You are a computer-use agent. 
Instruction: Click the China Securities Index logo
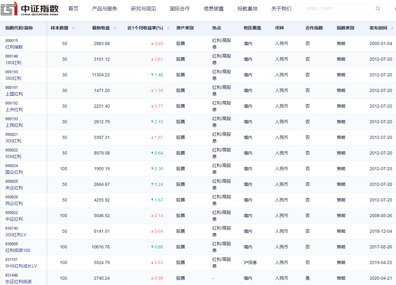tap(30, 8)
